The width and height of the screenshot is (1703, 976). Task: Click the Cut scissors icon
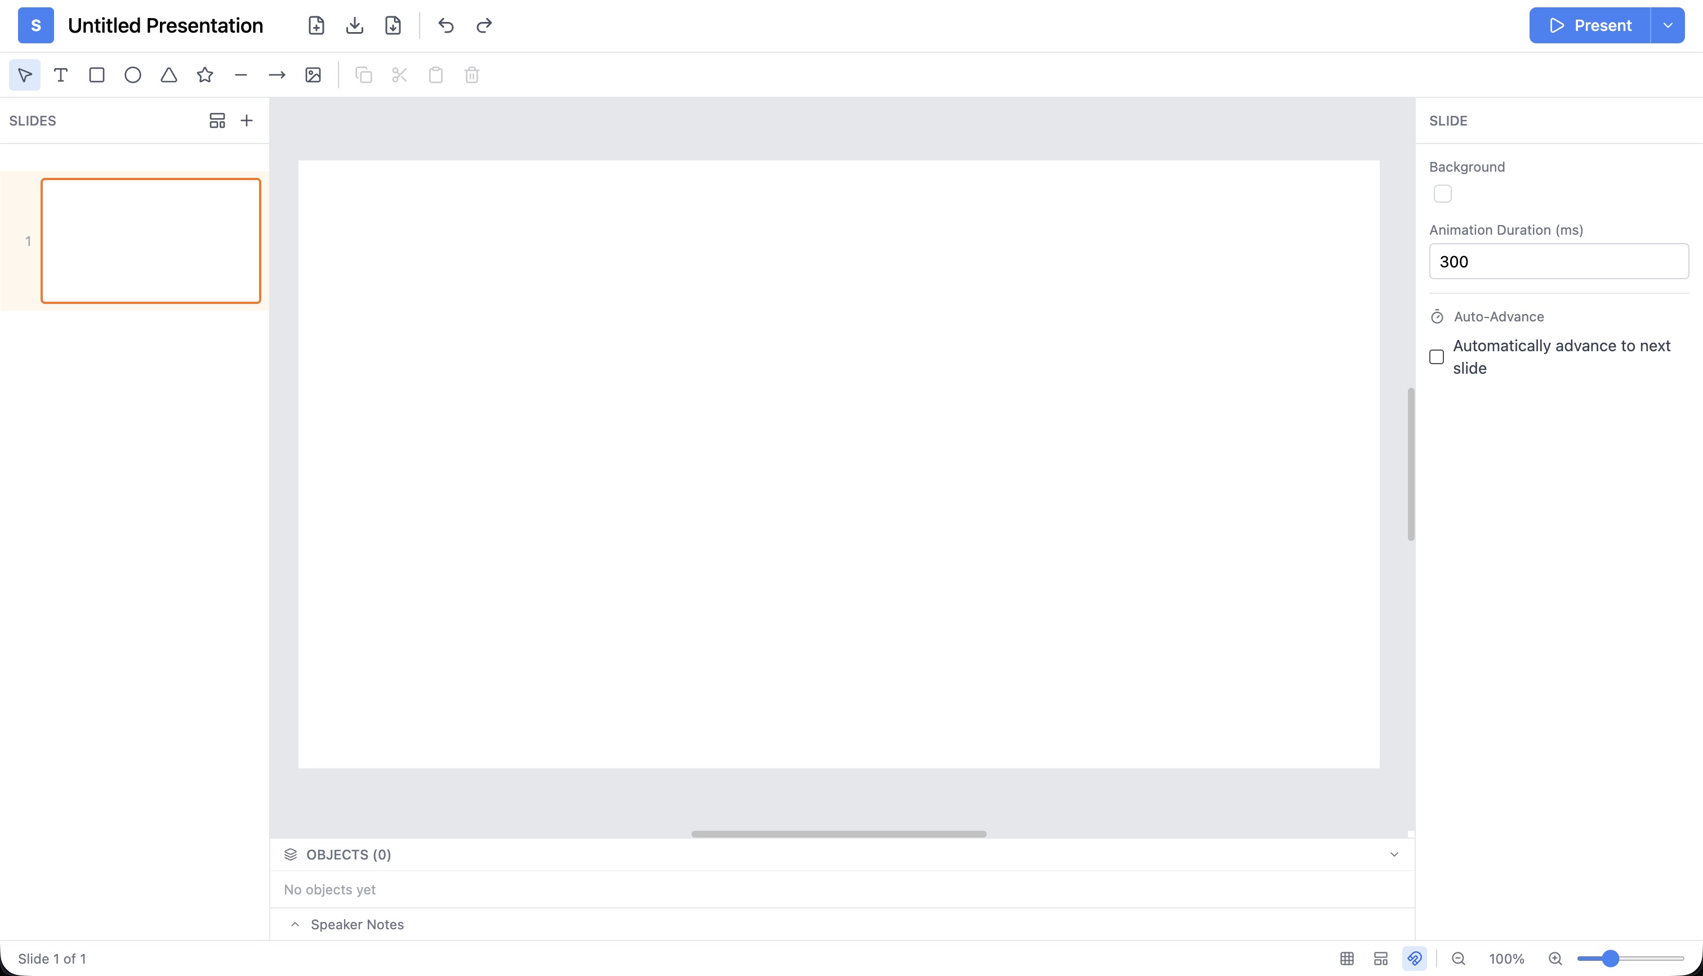pos(400,75)
